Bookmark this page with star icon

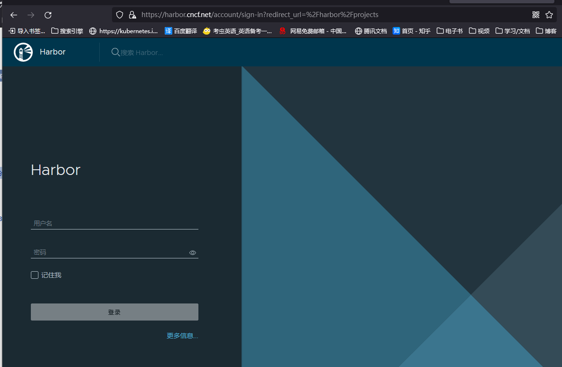point(549,15)
